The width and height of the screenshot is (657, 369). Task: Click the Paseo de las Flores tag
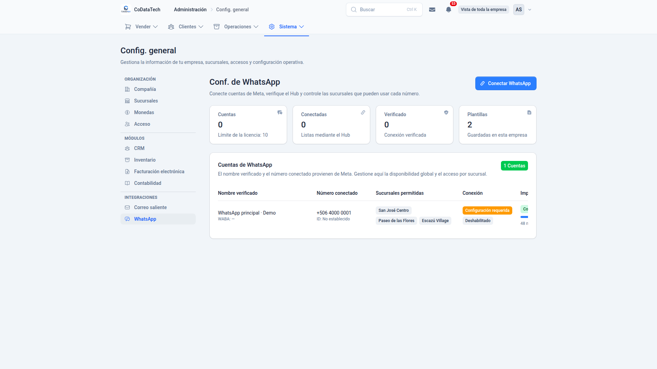point(396,221)
